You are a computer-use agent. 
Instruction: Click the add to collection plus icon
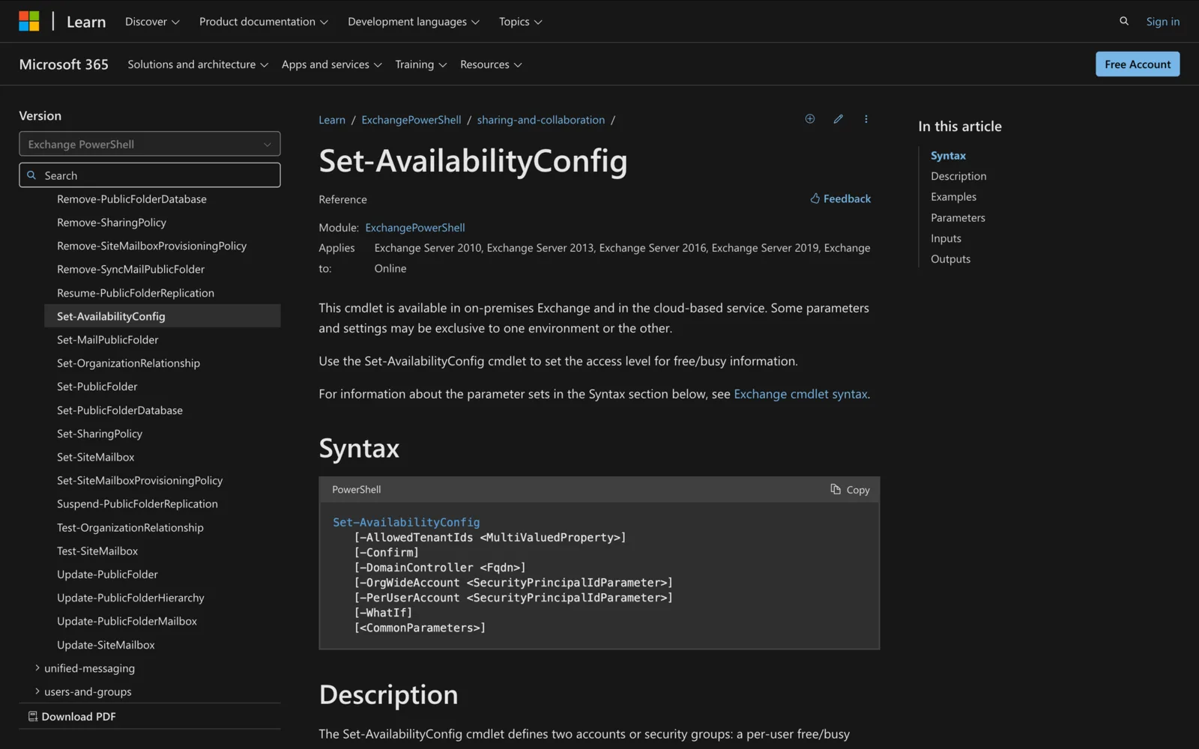tap(810, 119)
